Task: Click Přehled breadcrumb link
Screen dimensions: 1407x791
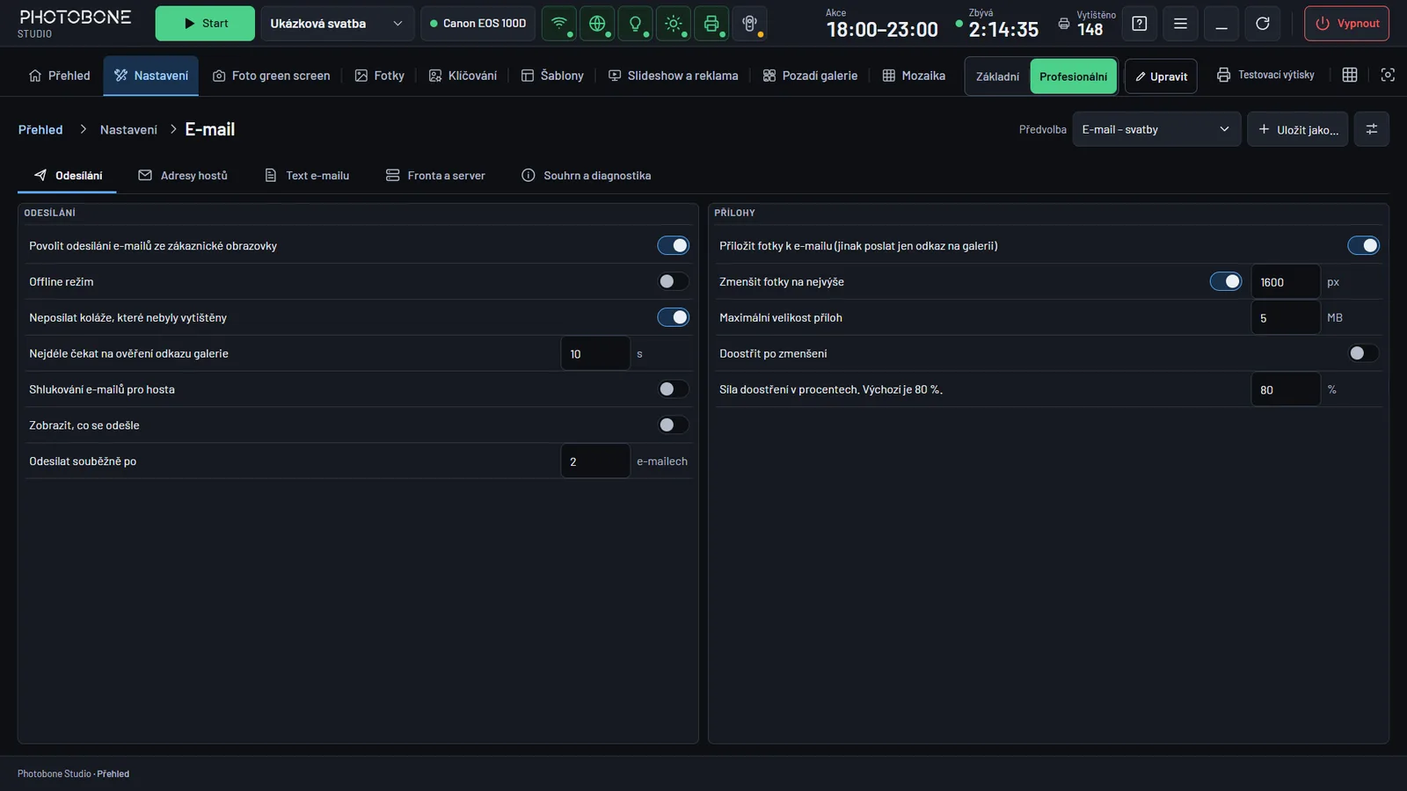Action: (40, 129)
